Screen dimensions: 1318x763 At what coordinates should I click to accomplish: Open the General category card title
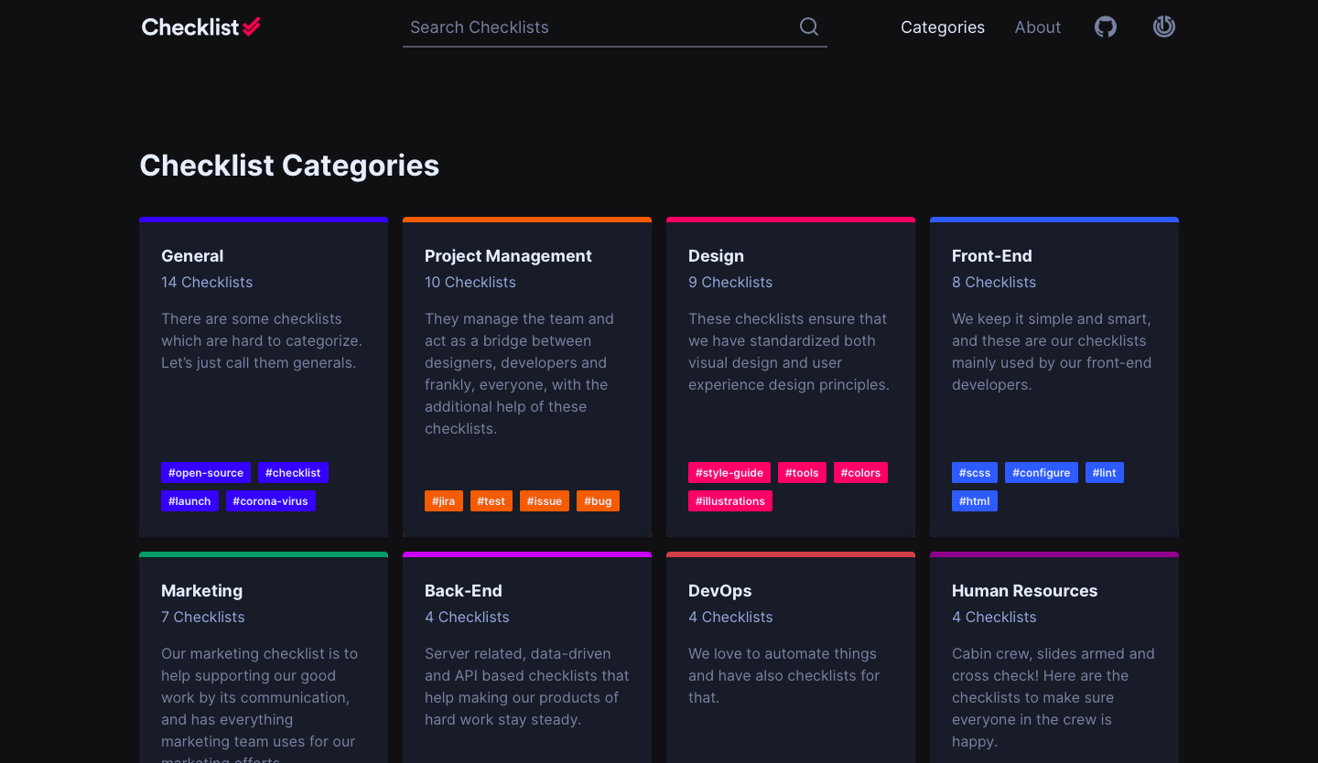[192, 256]
